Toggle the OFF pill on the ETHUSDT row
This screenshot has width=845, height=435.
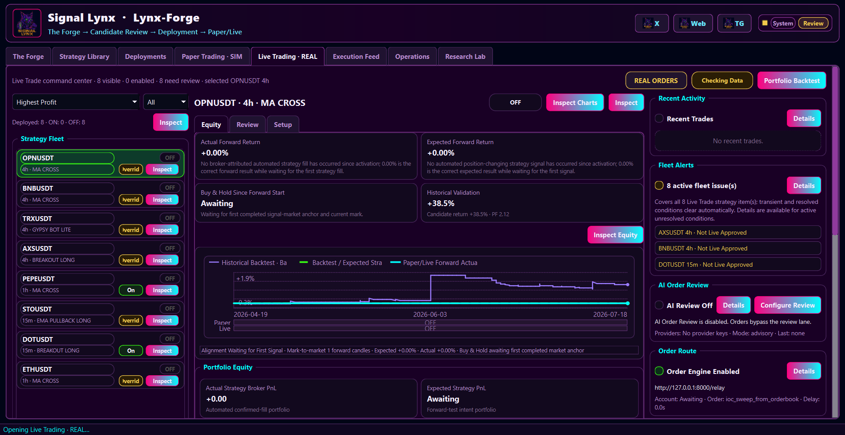click(x=170, y=369)
